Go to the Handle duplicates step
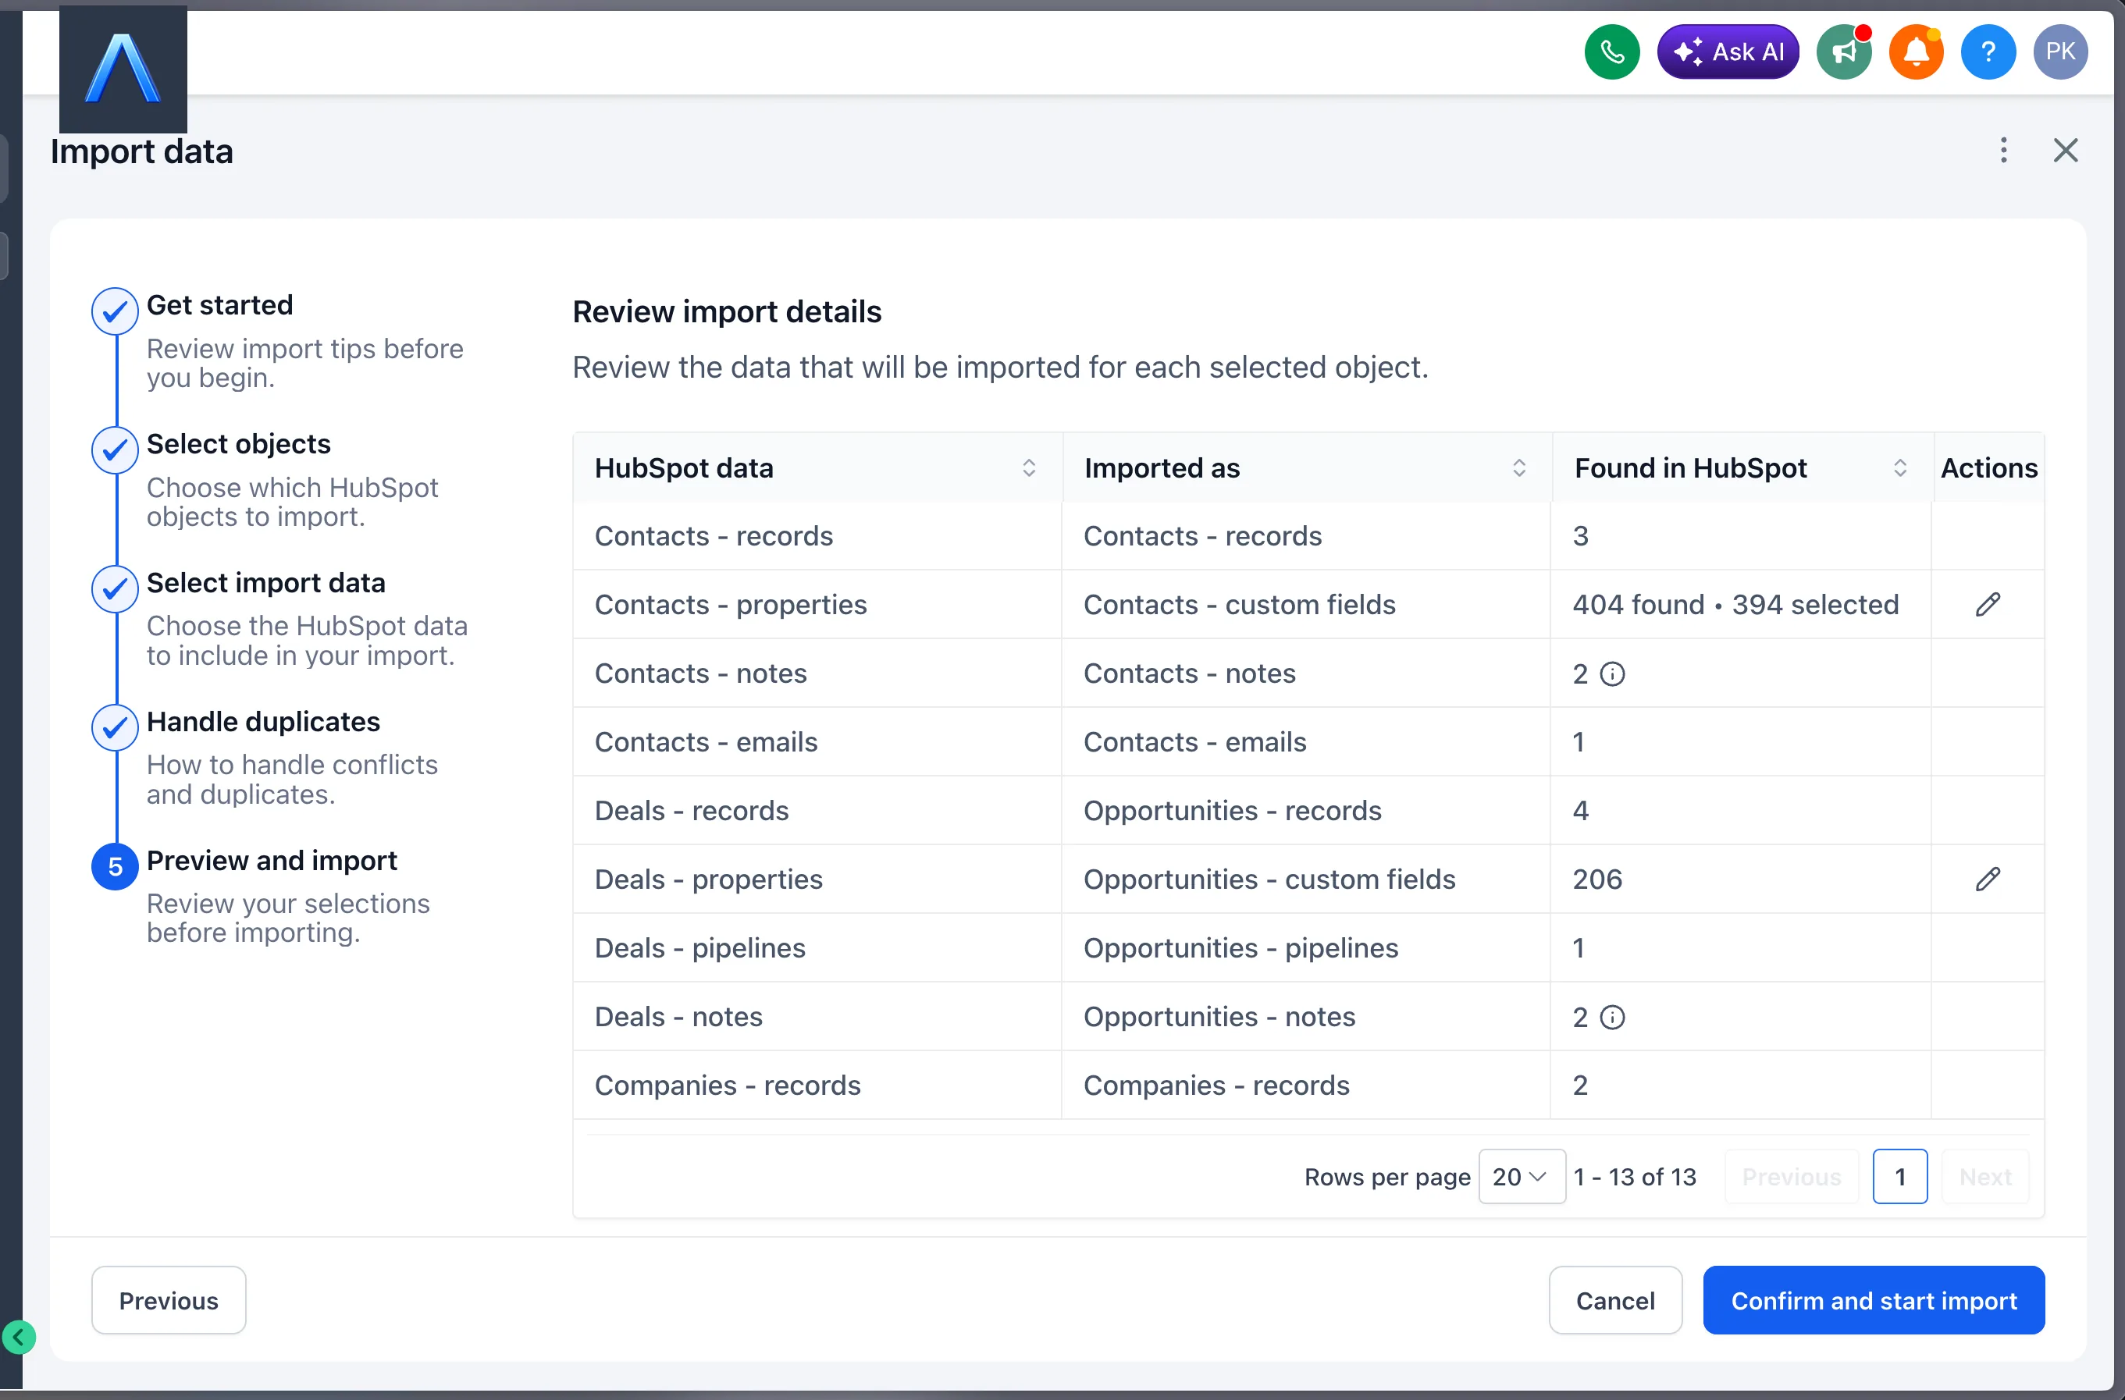The image size is (2125, 1400). pos(264,721)
